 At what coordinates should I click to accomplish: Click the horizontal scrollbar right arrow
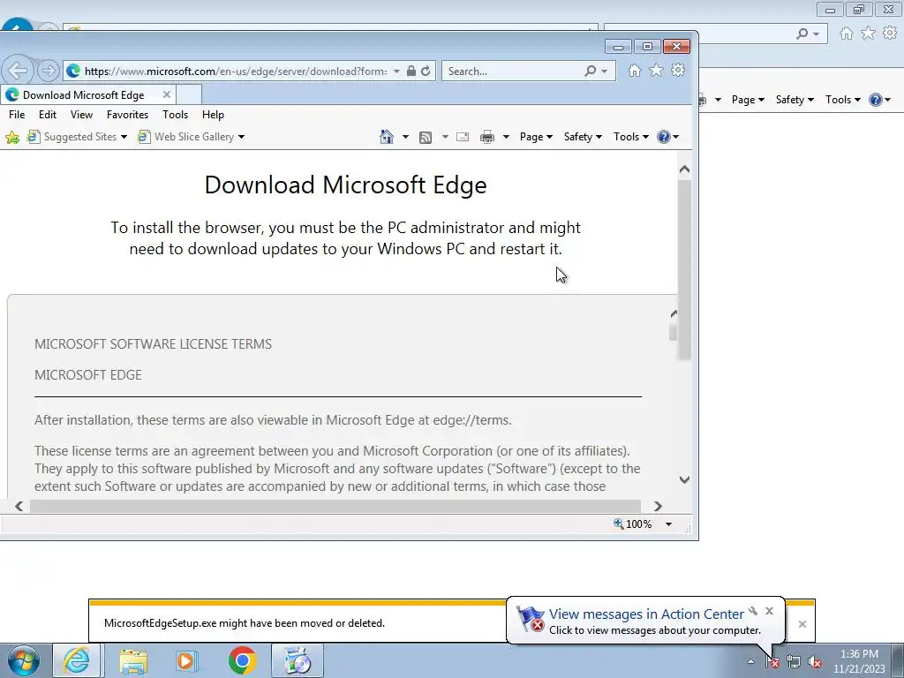(x=658, y=506)
